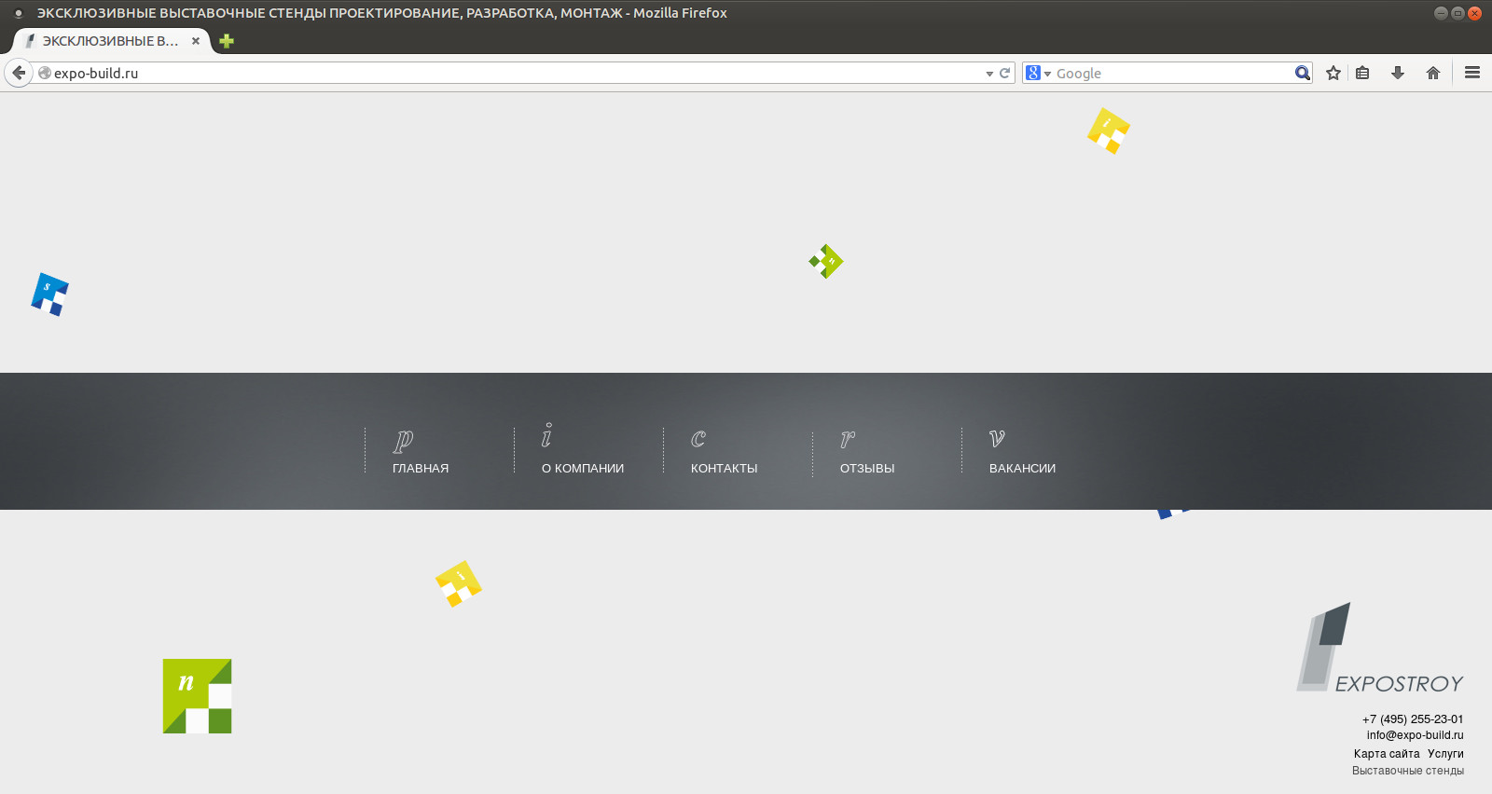
Task: Click the Услуги footer link
Action: coord(1445,754)
